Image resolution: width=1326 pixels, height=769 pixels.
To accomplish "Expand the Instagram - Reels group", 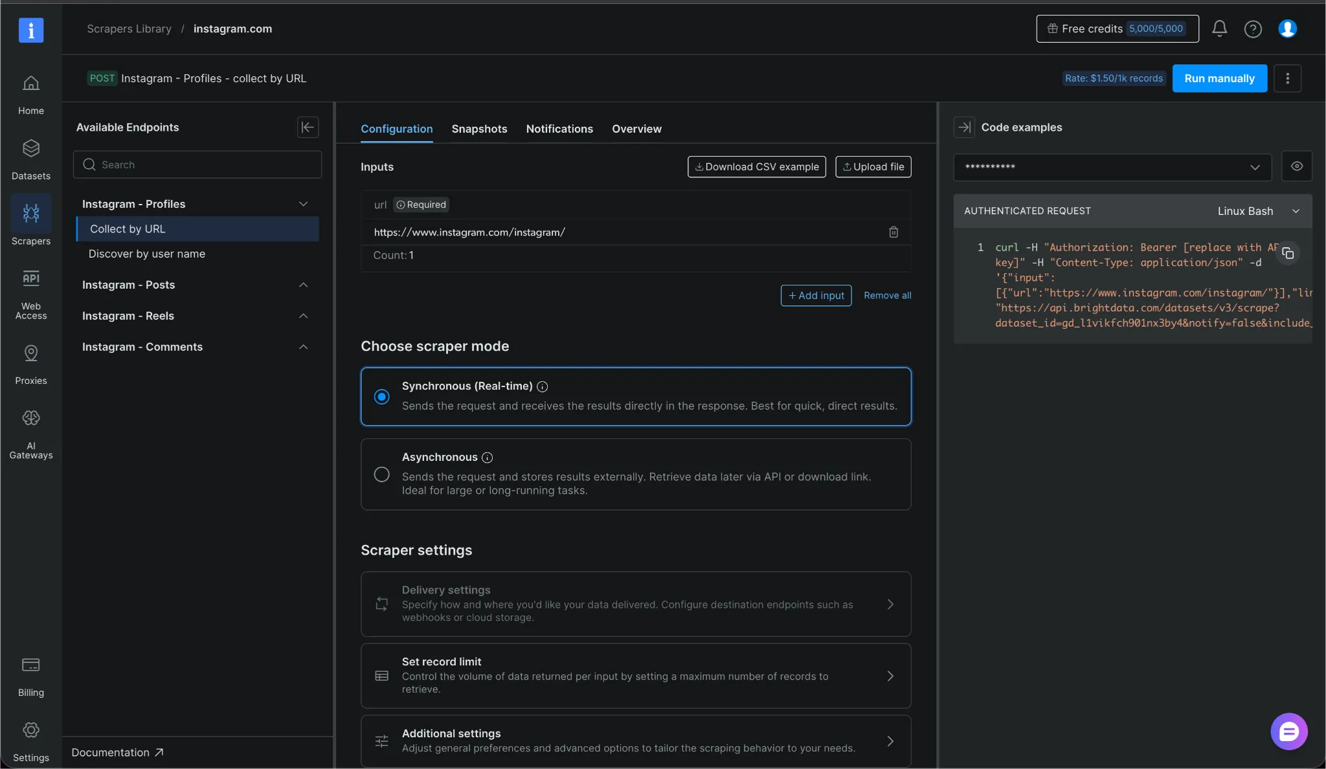I will [303, 316].
